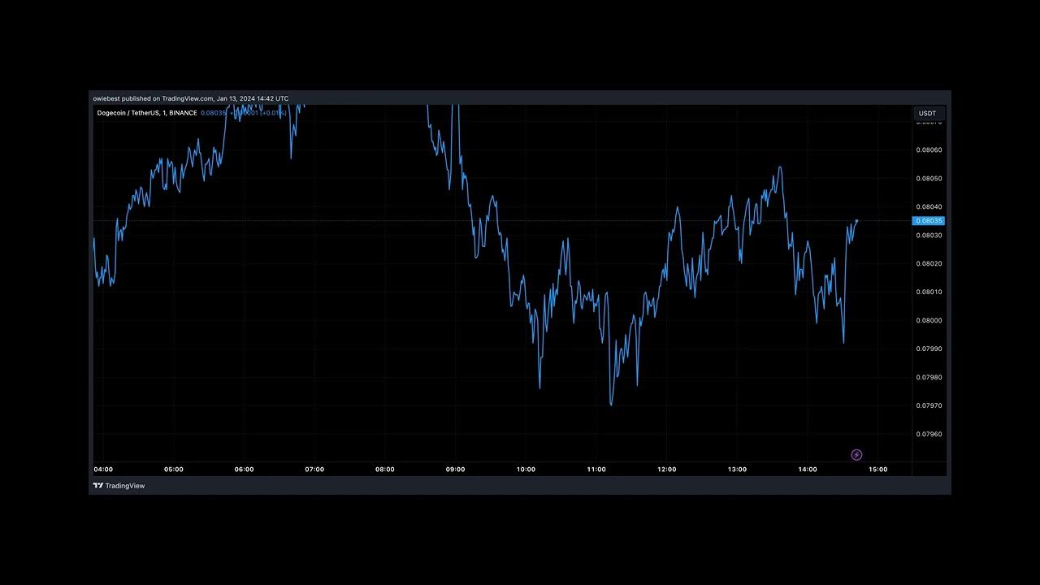1040x585 pixels.
Task: Click the 0.07990 price axis label
Action: 929,349
